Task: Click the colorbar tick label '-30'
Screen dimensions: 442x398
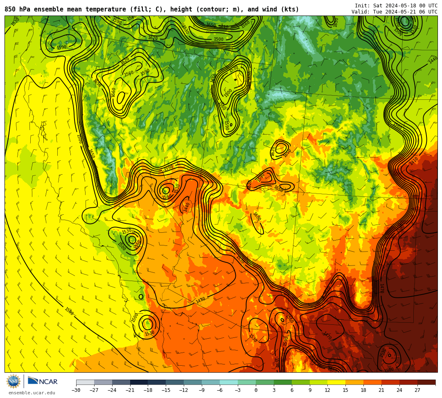Action: tap(76, 390)
